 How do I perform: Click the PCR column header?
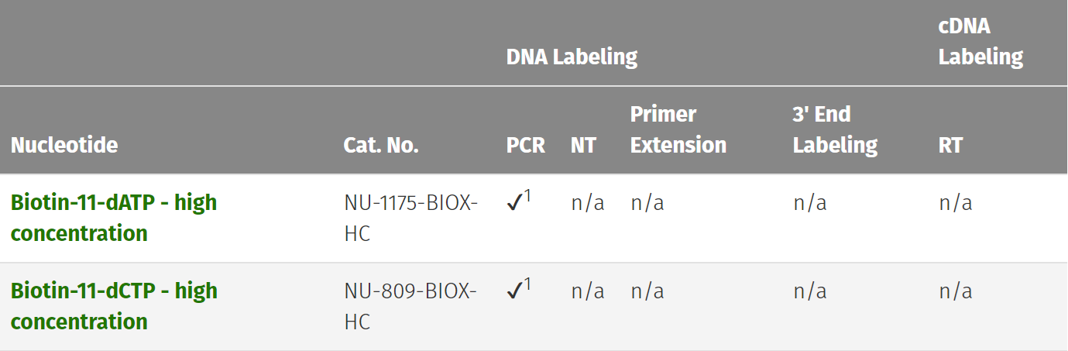point(526,145)
